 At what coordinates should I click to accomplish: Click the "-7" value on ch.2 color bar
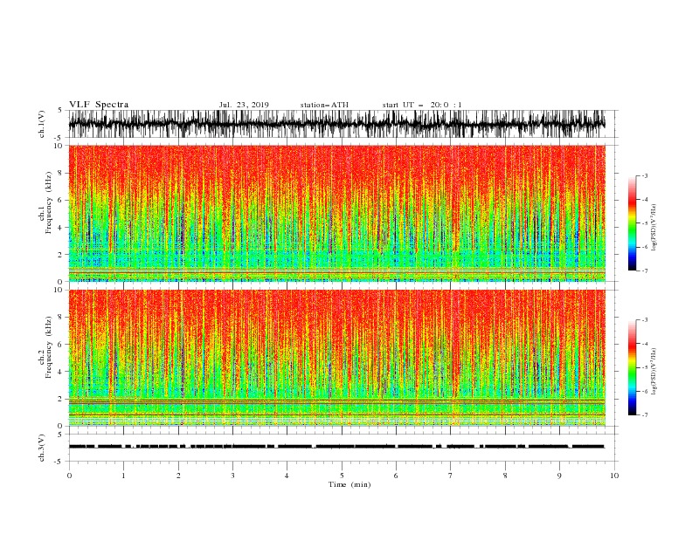tap(644, 415)
